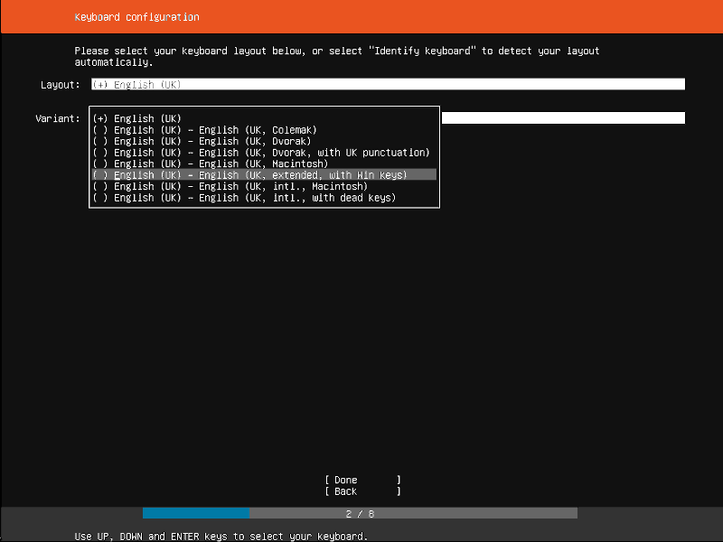Click the blue filled part of the progress bar
The width and height of the screenshot is (723, 542).
click(x=195, y=513)
